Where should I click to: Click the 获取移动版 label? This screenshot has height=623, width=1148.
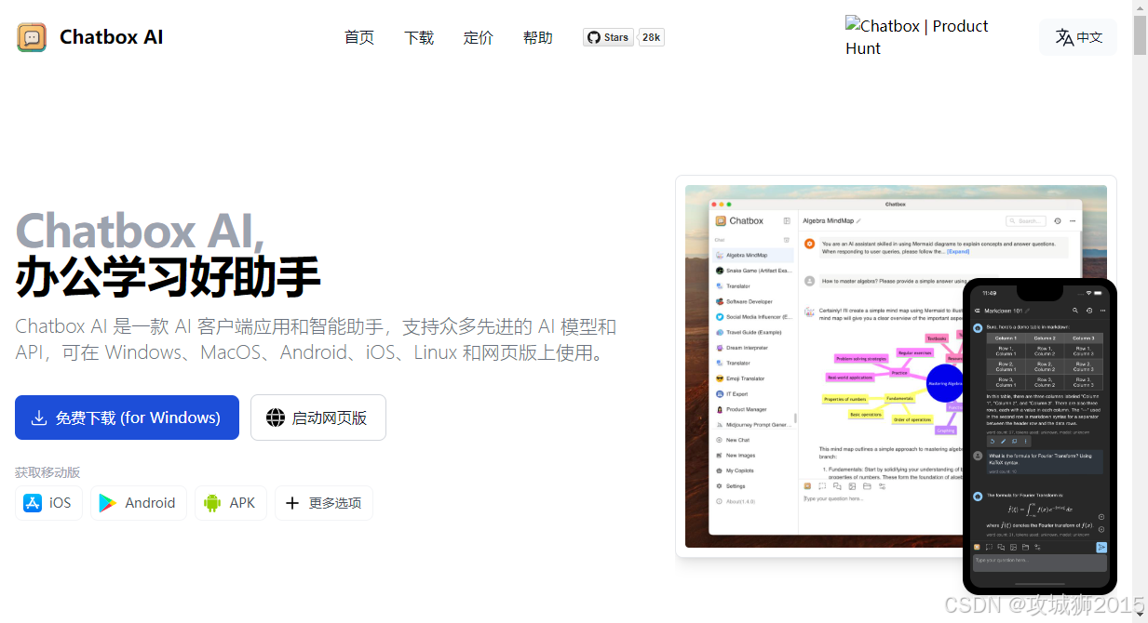pos(47,472)
